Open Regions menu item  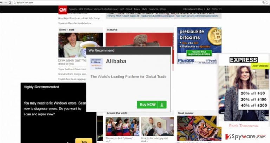click(73, 9)
